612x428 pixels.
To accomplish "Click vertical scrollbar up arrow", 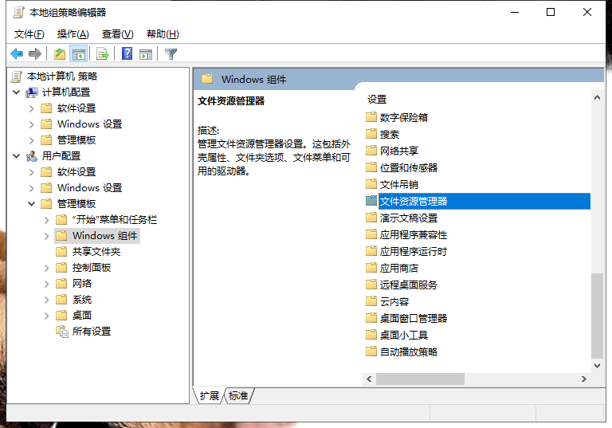I will 597,97.
